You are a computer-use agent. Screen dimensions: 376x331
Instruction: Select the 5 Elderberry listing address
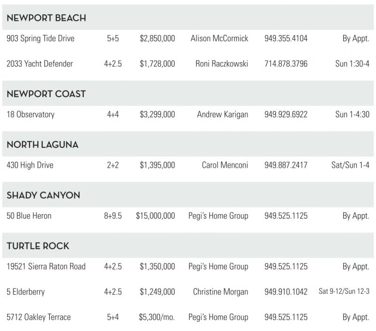26,292
